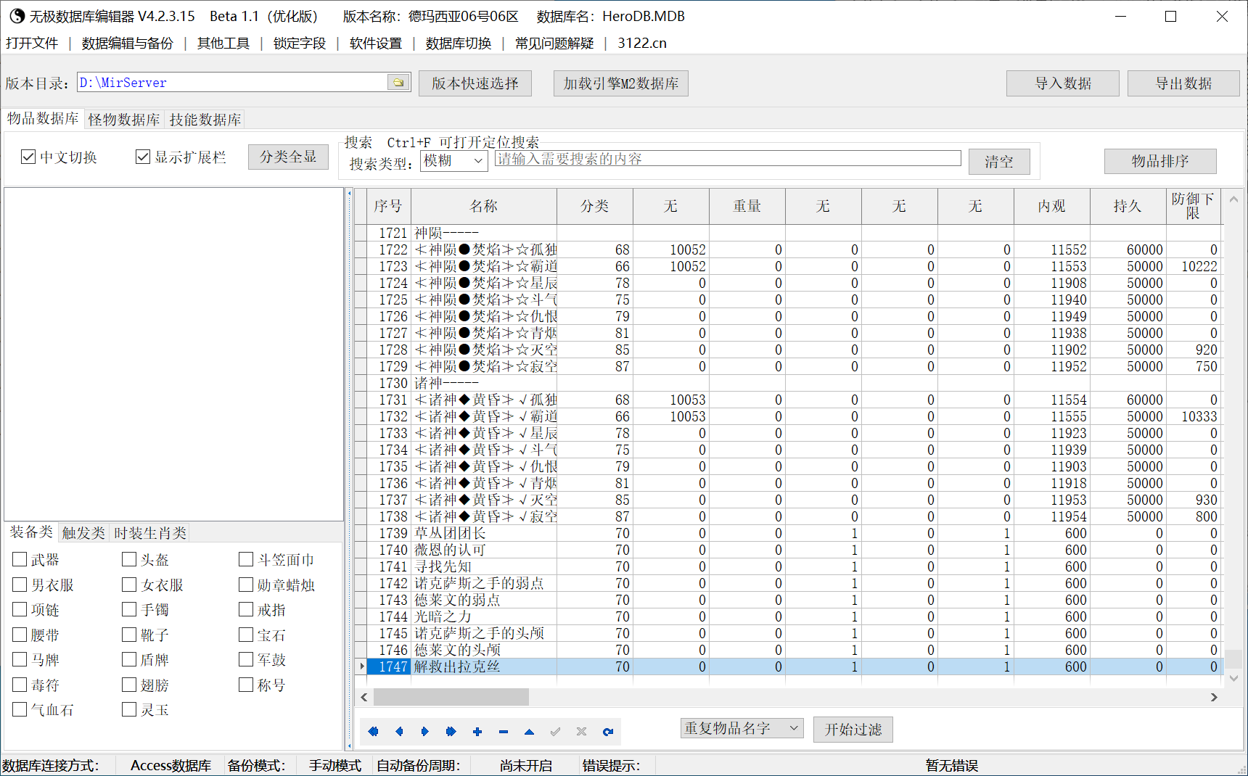The height and width of the screenshot is (776, 1248).
Task: Expand 重复物品名字 filter dropdown
Action: (x=742, y=728)
